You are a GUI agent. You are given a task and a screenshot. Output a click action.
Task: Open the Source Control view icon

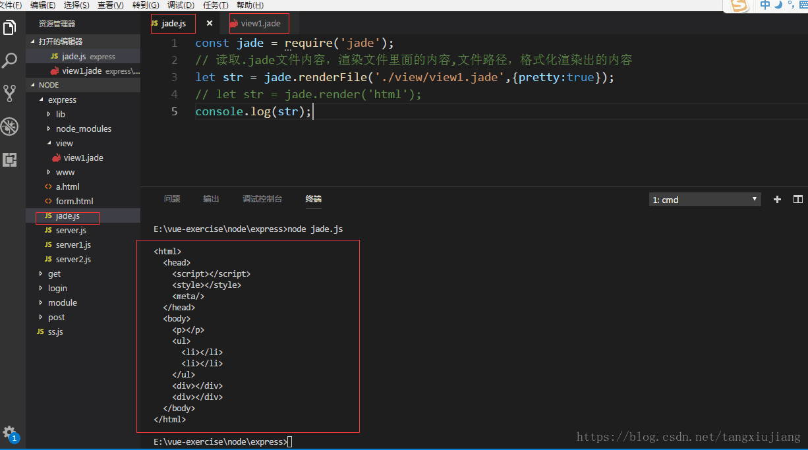(10, 93)
